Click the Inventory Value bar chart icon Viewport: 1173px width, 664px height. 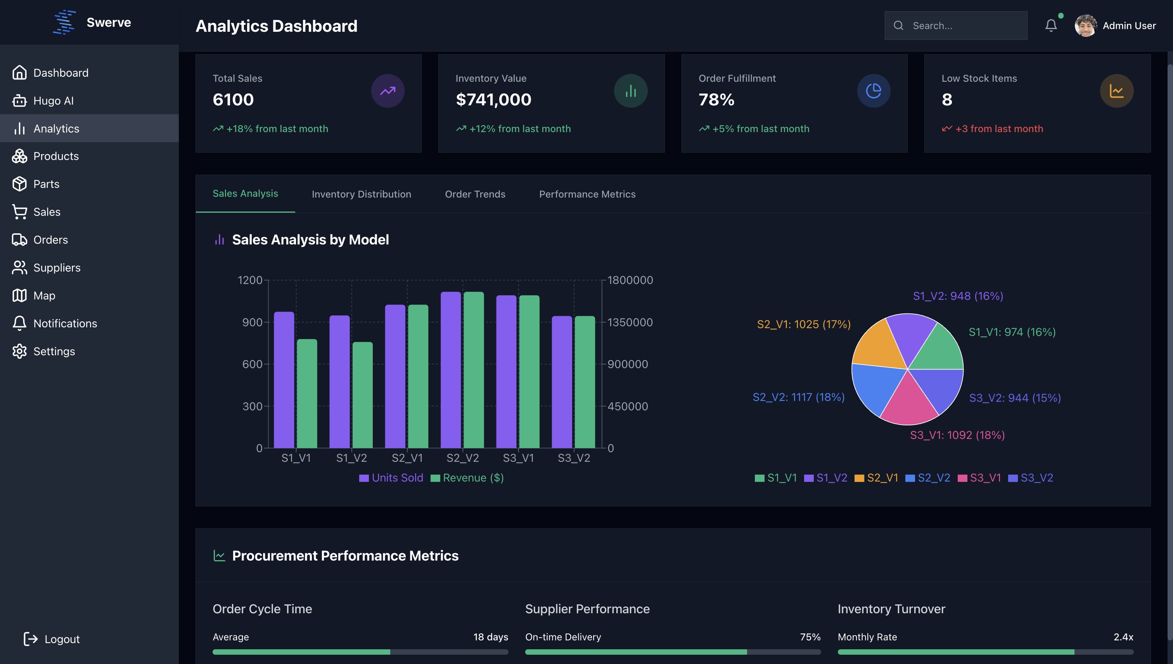click(x=630, y=91)
